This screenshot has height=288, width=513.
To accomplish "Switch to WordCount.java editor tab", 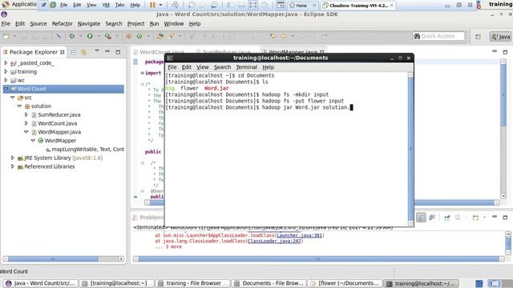I will coord(162,52).
